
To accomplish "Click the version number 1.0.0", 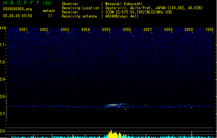I will point(47,3).
